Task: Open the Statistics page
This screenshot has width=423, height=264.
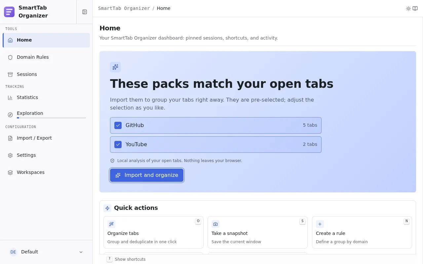Action: (x=46, y=98)
